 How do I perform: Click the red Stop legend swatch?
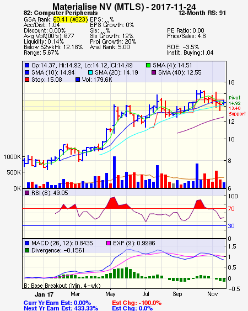[x=27, y=80]
